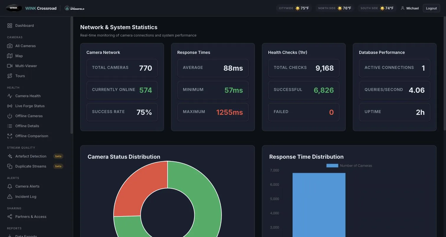Click WINK Crossroad title link
446x237 pixels.
pos(41,8)
